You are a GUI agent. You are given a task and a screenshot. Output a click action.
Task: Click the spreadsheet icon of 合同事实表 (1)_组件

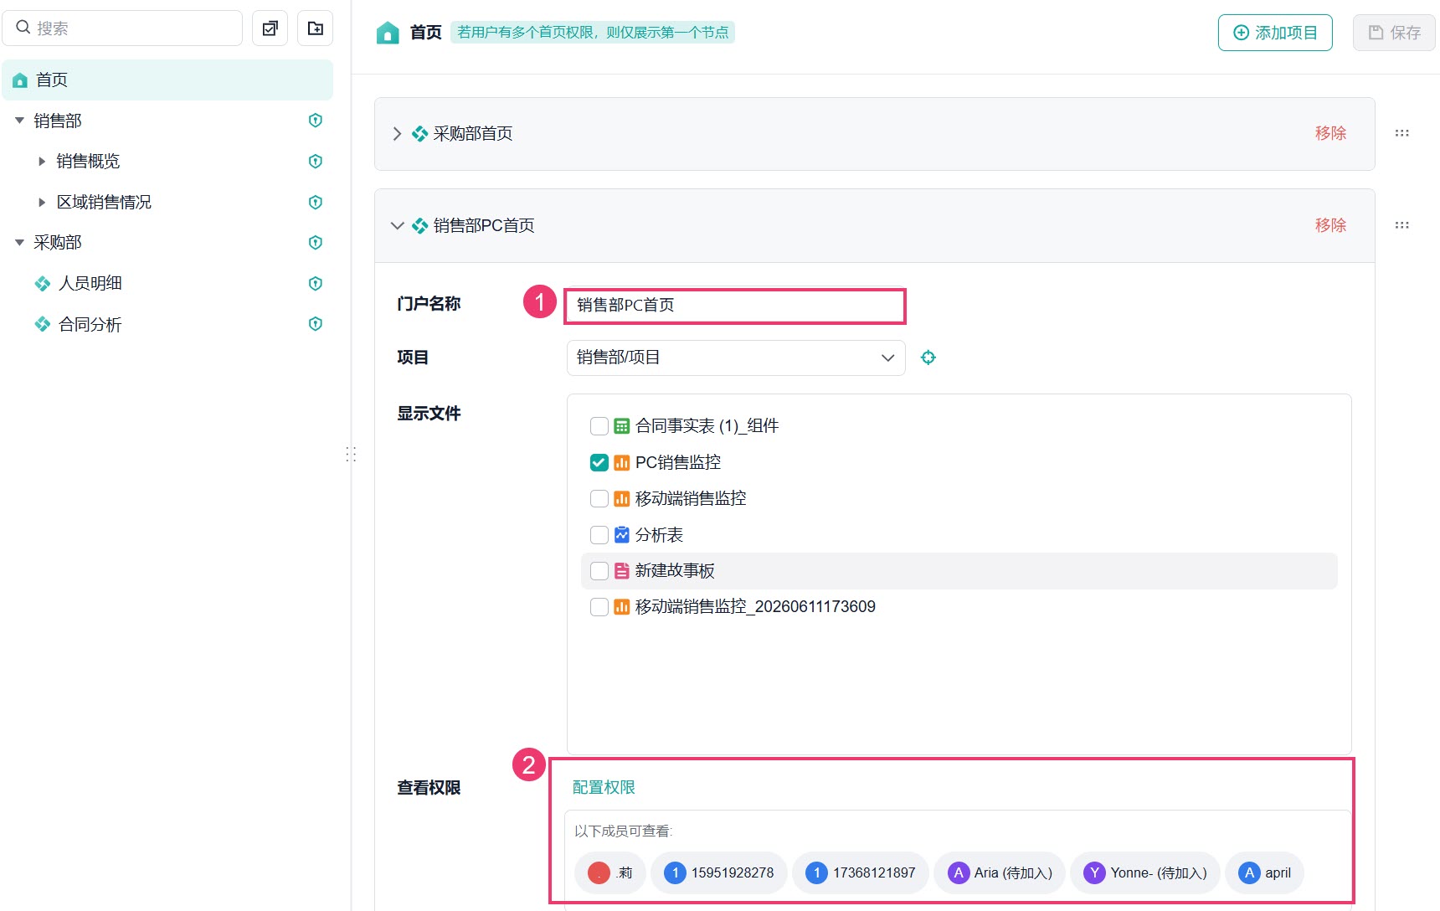621,426
